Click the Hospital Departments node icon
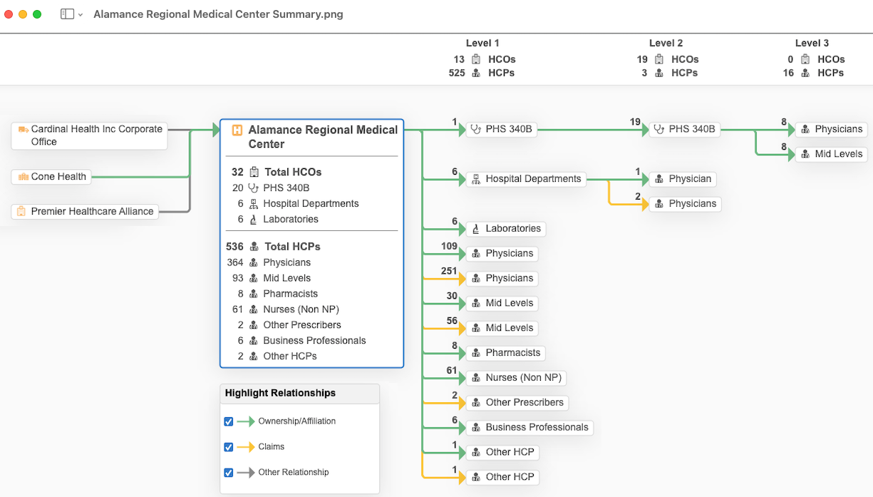This screenshot has width=873, height=497. [476, 179]
